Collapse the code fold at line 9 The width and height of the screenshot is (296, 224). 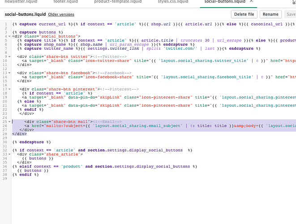(x=9, y=56)
